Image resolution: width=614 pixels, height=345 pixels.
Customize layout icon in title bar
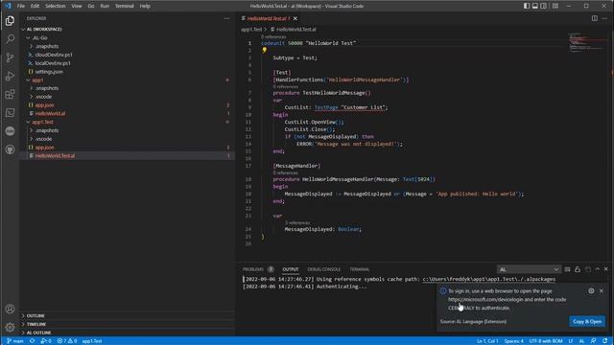555,6
